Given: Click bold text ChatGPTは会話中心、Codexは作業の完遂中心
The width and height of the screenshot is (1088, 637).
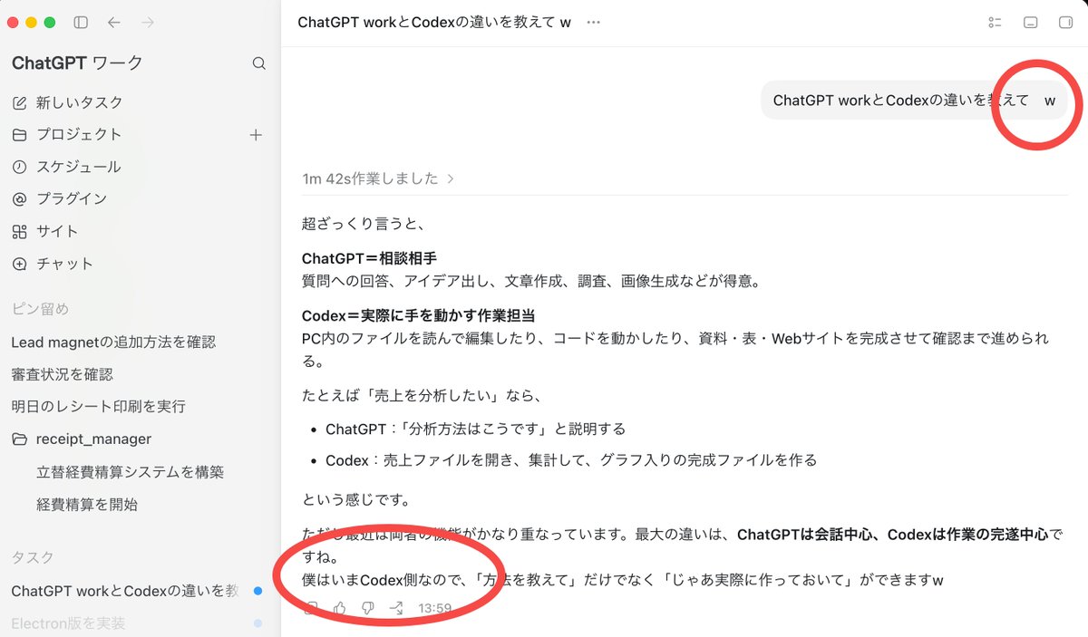Looking at the screenshot, I should tap(893, 535).
